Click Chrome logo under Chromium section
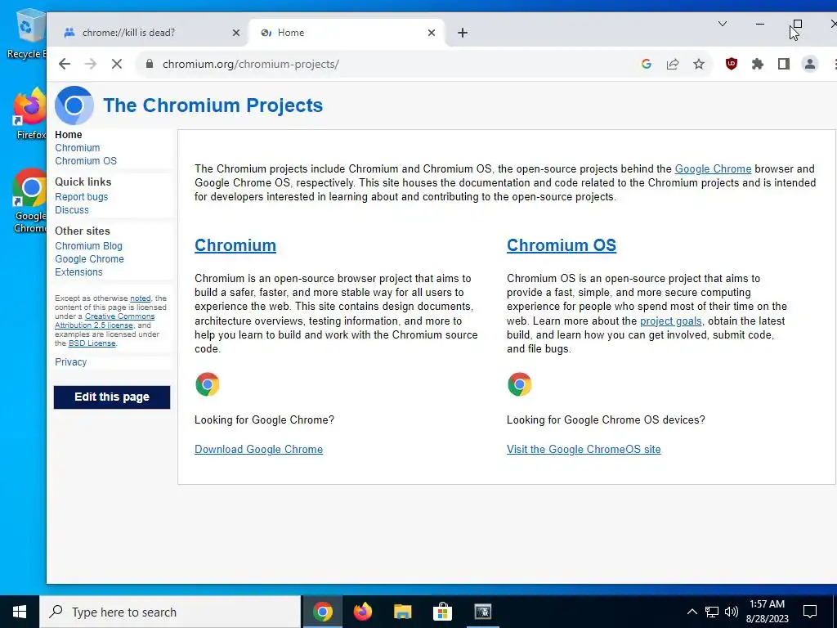The height and width of the screenshot is (628, 837). tap(208, 384)
